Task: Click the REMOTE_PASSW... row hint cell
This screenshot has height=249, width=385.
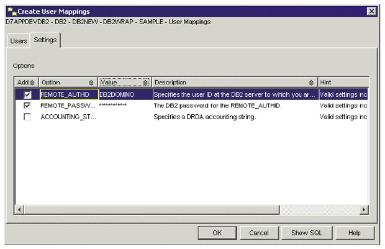Action: click(343, 106)
